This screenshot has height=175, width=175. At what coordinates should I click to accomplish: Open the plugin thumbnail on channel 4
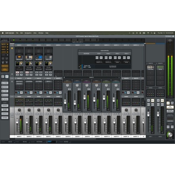pyautogui.click(x=49, y=57)
